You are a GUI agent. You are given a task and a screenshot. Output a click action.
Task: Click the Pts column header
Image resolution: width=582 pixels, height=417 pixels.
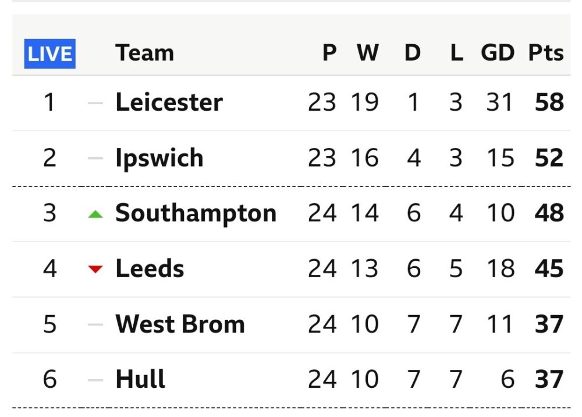[x=546, y=53]
